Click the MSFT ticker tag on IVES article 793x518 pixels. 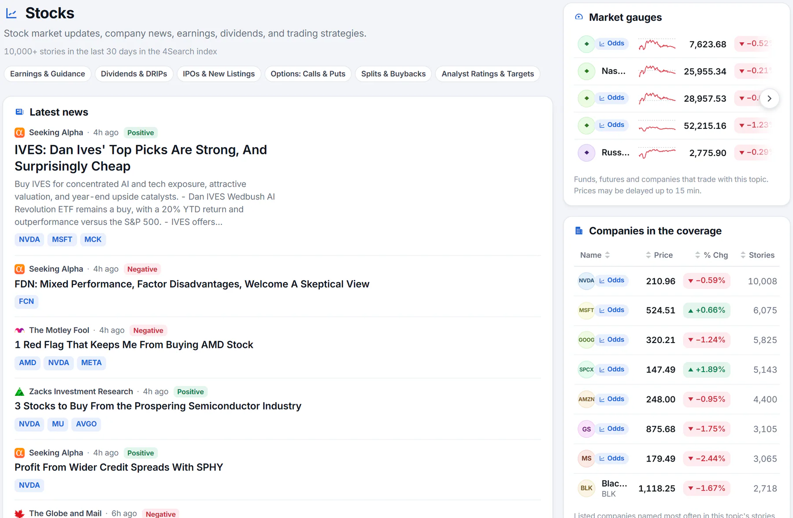tap(62, 239)
